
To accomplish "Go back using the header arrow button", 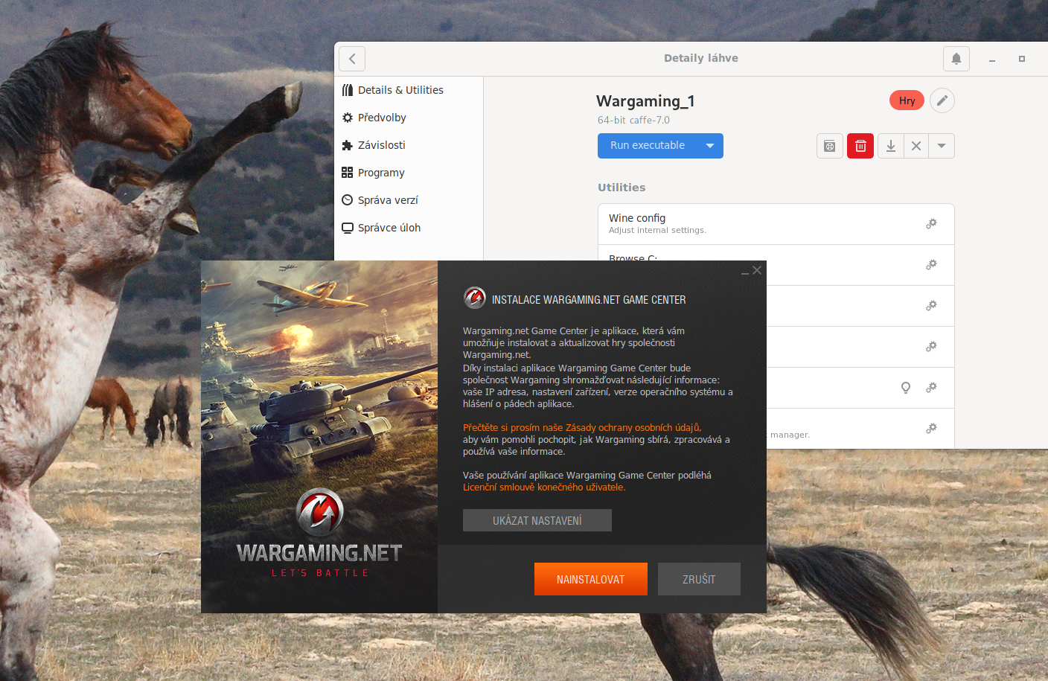I will [x=352, y=59].
